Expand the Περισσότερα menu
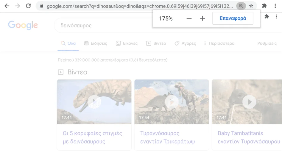 219,43
